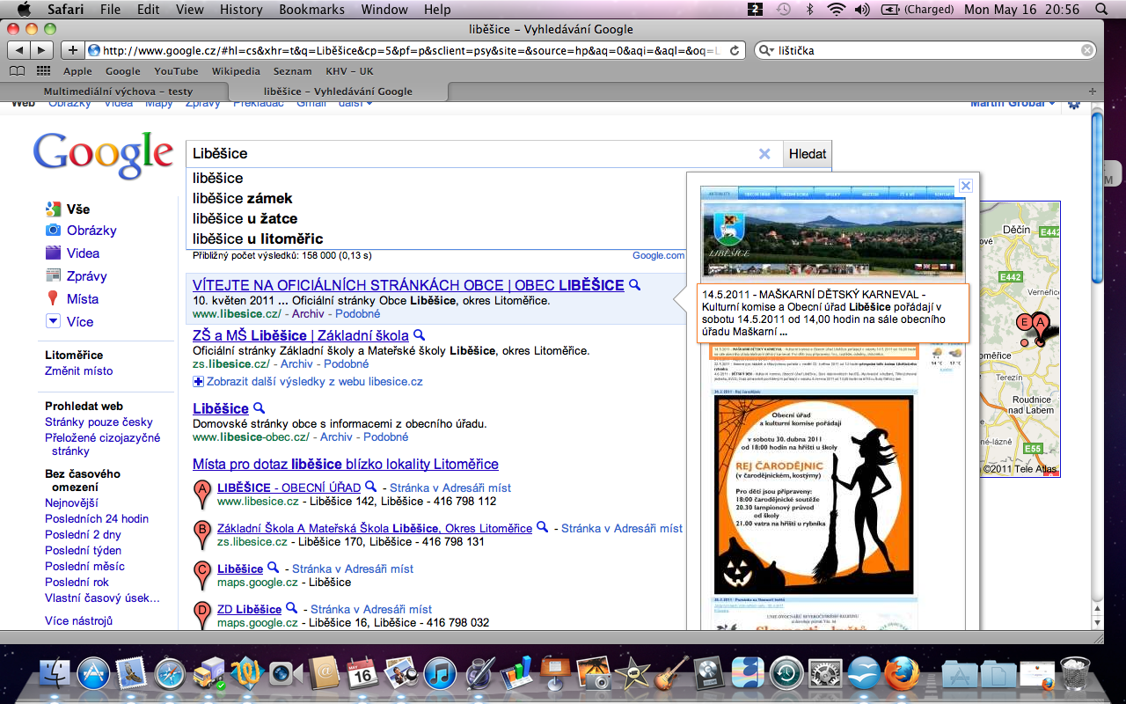Click the add bookmark plus button
Image resolution: width=1126 pixels, height=704 pixels.
click(x=73, y=50)
